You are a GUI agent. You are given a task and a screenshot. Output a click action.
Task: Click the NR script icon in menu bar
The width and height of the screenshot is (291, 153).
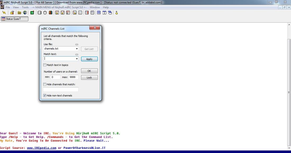[x=2, y=7]
